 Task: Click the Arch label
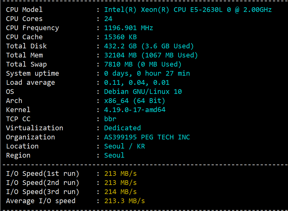pos(14,101)
